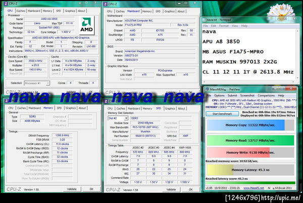Viewport: 303px width, 203px height.
Task: Click Start benchmark in MaxxMEM
Action: (222, 114)
